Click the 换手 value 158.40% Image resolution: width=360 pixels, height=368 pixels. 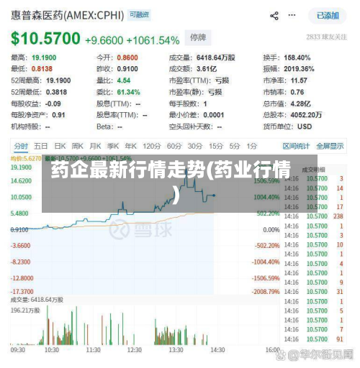[x=297, y=57]
